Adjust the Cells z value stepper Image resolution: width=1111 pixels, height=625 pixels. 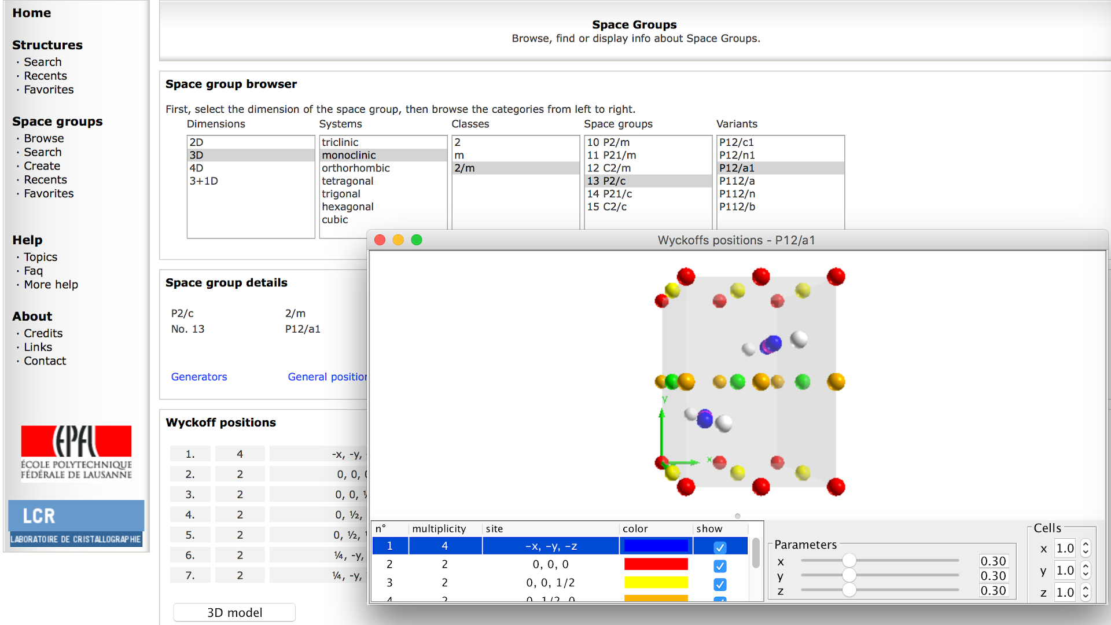click(x=1086, y=592)
